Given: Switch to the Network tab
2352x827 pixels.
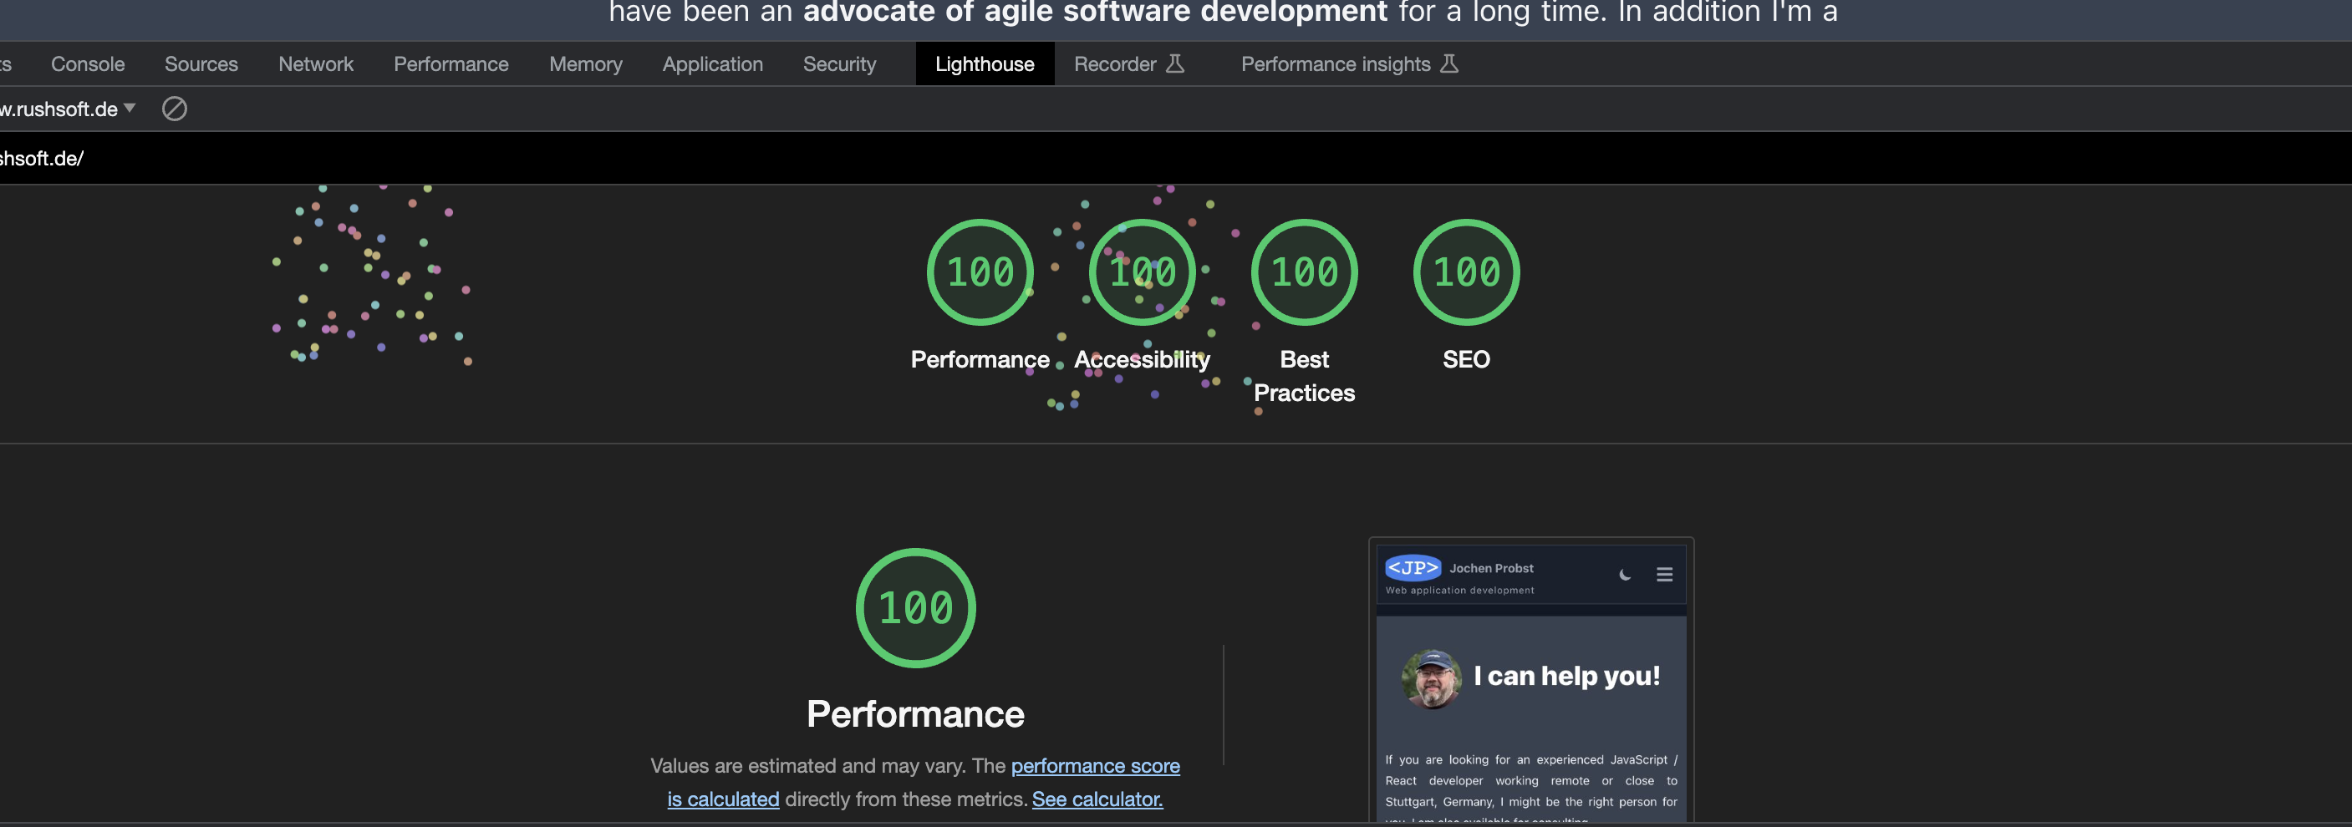Looking at the screenshot, I should 316,63.
